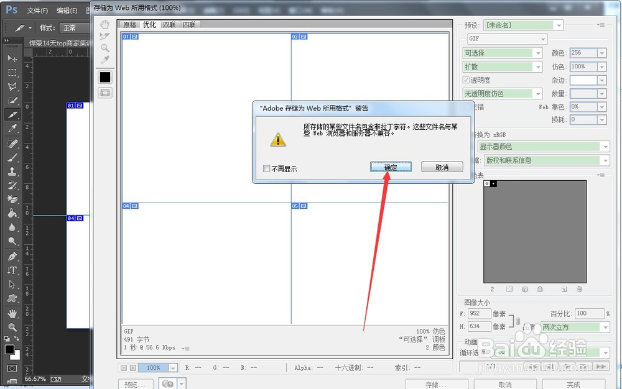622x389 pixels.
Task: Select the Dodge tool
Action: click(x=12, y=241)
